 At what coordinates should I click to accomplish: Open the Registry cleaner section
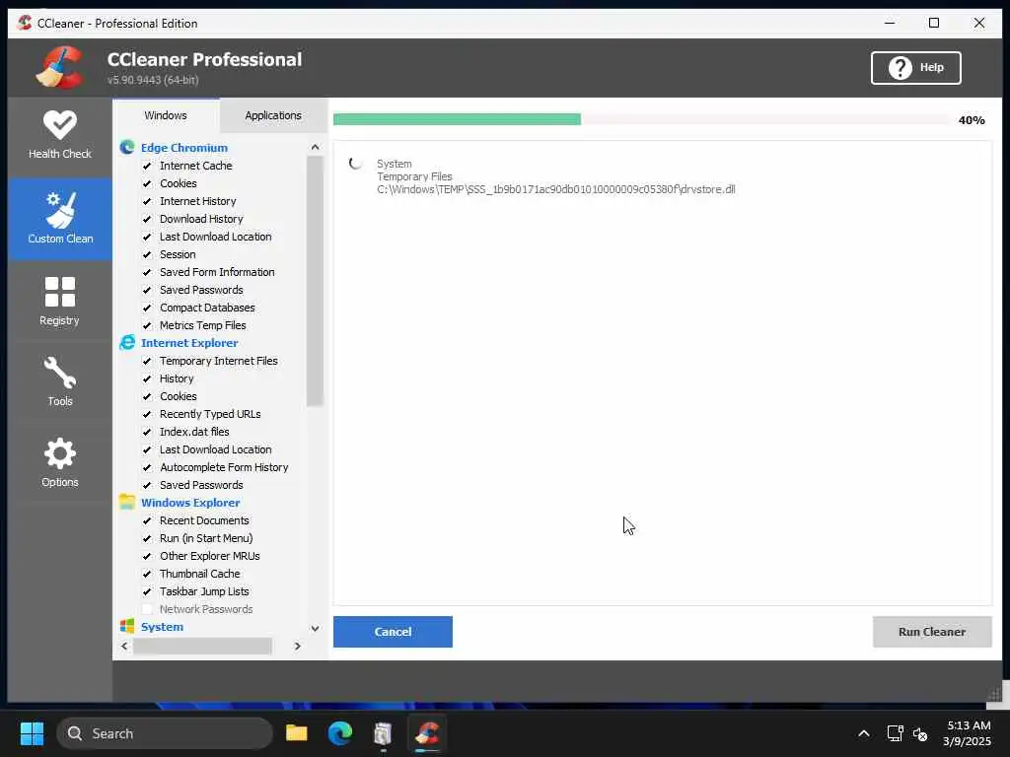point(60,302)
